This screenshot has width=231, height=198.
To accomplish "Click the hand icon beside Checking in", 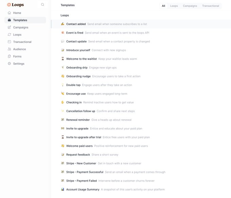I will [x=63, y=102].
